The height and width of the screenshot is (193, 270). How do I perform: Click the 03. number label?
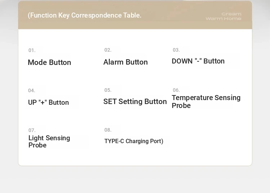(x=176, y=50)
